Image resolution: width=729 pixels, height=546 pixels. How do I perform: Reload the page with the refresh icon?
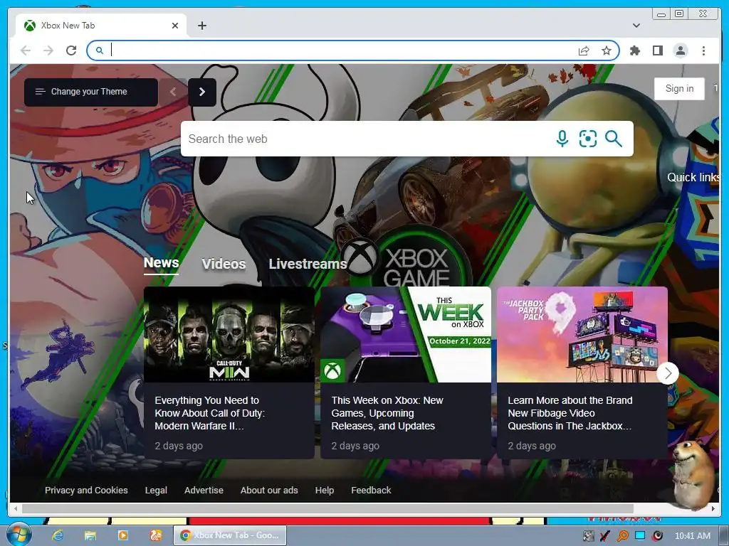coord(71,50)
